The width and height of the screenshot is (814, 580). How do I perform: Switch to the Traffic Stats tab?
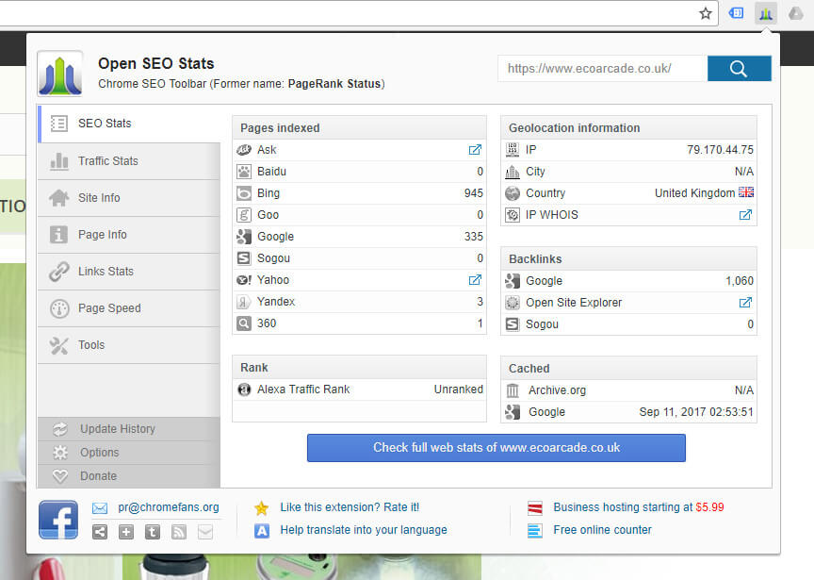pyautogui.click(x=130, y=161)
